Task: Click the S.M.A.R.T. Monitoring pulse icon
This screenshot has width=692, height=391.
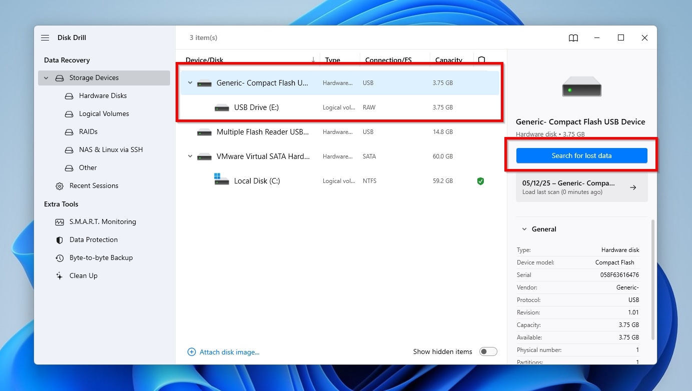Action: (60, 222)
